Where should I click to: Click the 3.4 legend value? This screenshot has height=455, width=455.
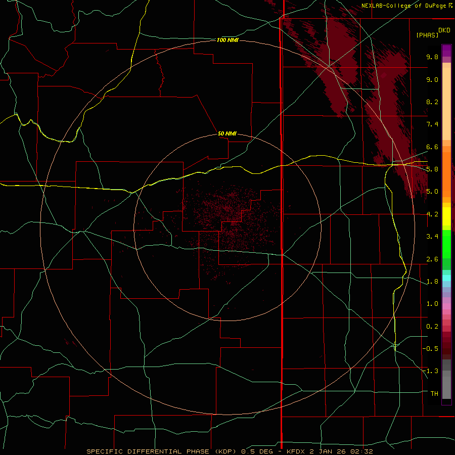pos(432,237)
